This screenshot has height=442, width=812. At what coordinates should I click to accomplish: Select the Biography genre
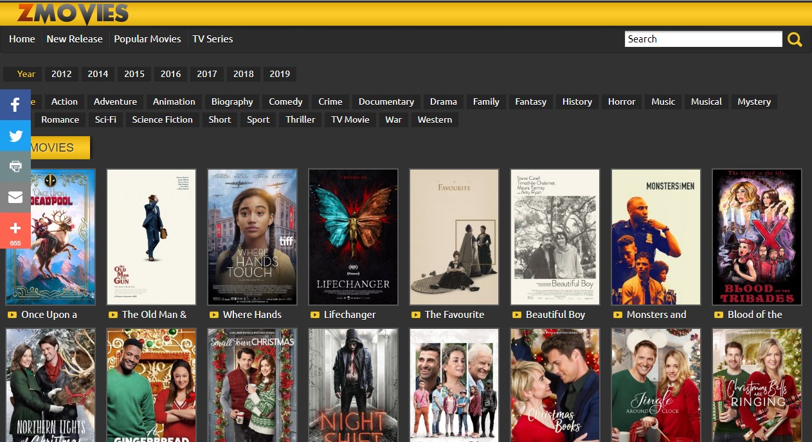pyautogui.click(x=232, y=102)
